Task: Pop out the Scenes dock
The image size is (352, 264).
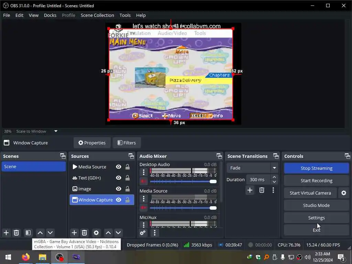Action: click(63, 156)
